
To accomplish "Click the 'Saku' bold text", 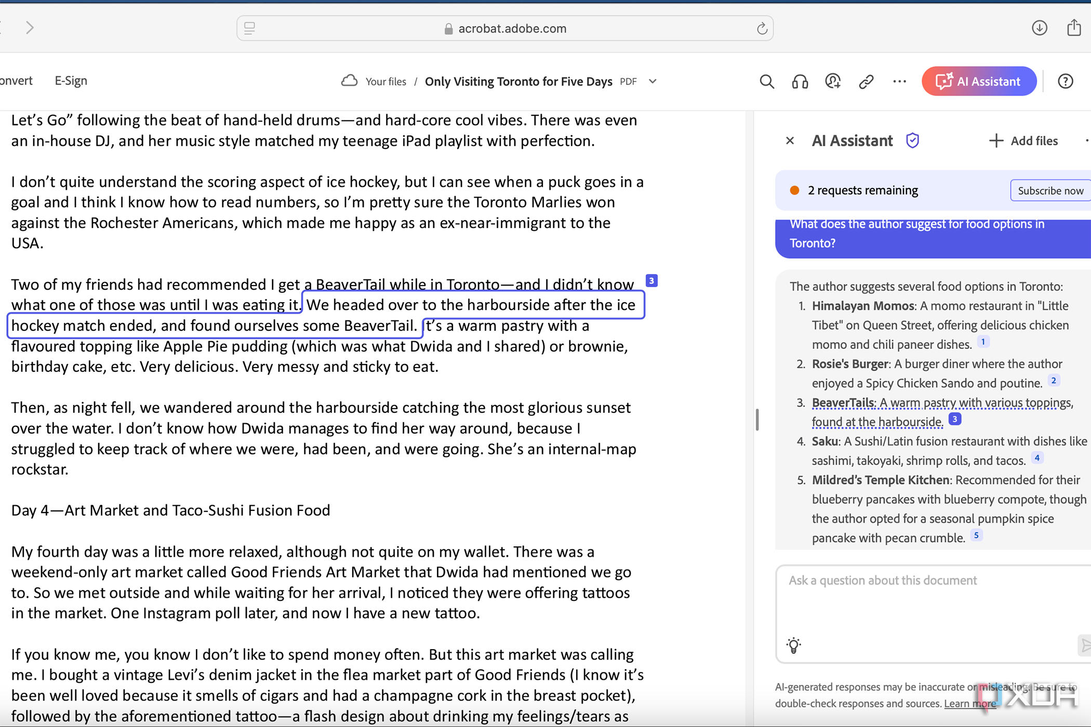I will (x=825, y=441).
